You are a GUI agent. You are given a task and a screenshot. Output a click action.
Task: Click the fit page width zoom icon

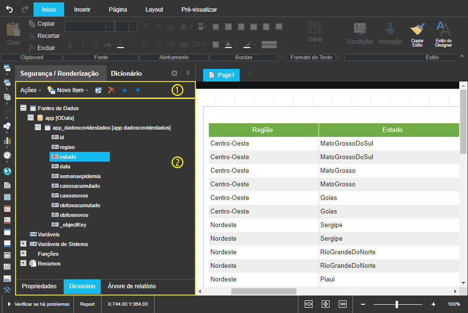pyautogui.click(x=308, y=304)
